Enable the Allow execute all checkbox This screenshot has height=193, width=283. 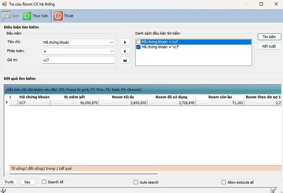click(x=224, y=182)
